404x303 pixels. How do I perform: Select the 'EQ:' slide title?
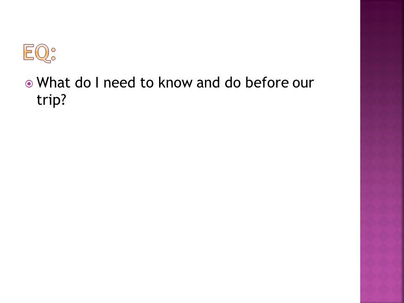pyautogui.click(x=40, y=53)
